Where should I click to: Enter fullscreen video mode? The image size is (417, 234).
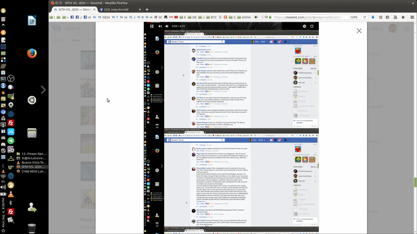(312, 26)
